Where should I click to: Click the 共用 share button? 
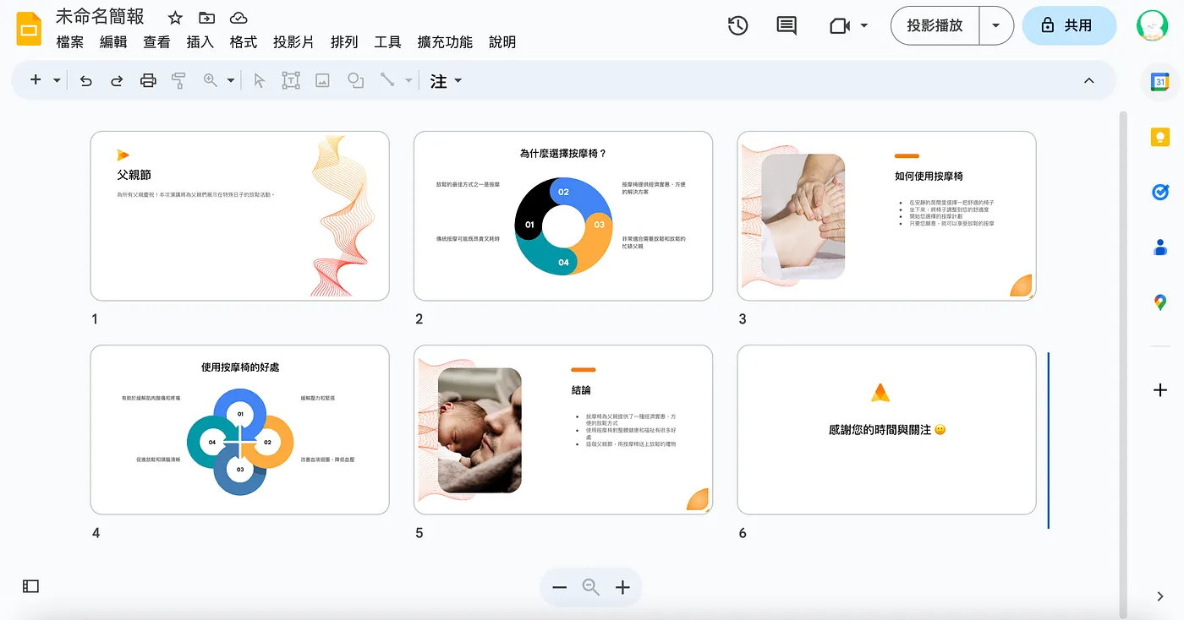pos(1069,25)
